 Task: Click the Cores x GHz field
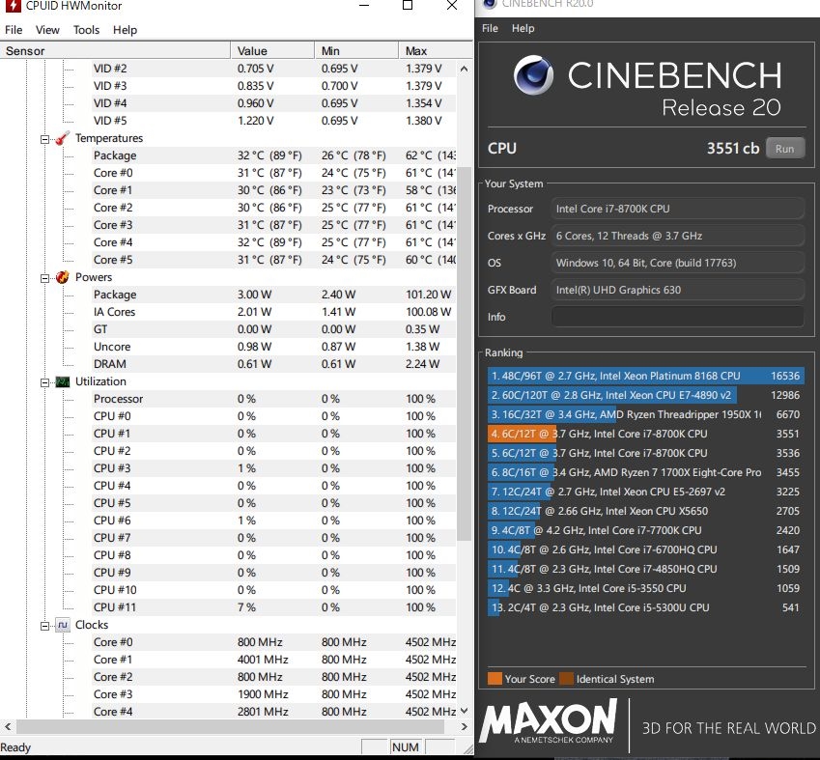point(677,236)
